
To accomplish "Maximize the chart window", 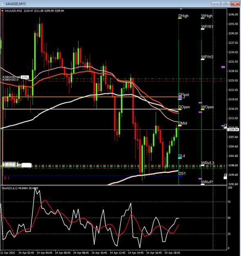I will click(x=225, y=3).
